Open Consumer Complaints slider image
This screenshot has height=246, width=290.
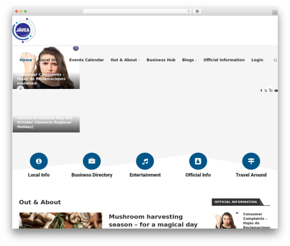coord(46,67)
